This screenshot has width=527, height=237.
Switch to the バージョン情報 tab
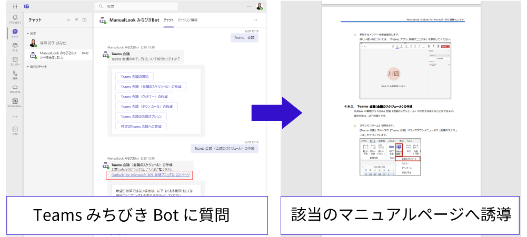click(x=187, y=20)
